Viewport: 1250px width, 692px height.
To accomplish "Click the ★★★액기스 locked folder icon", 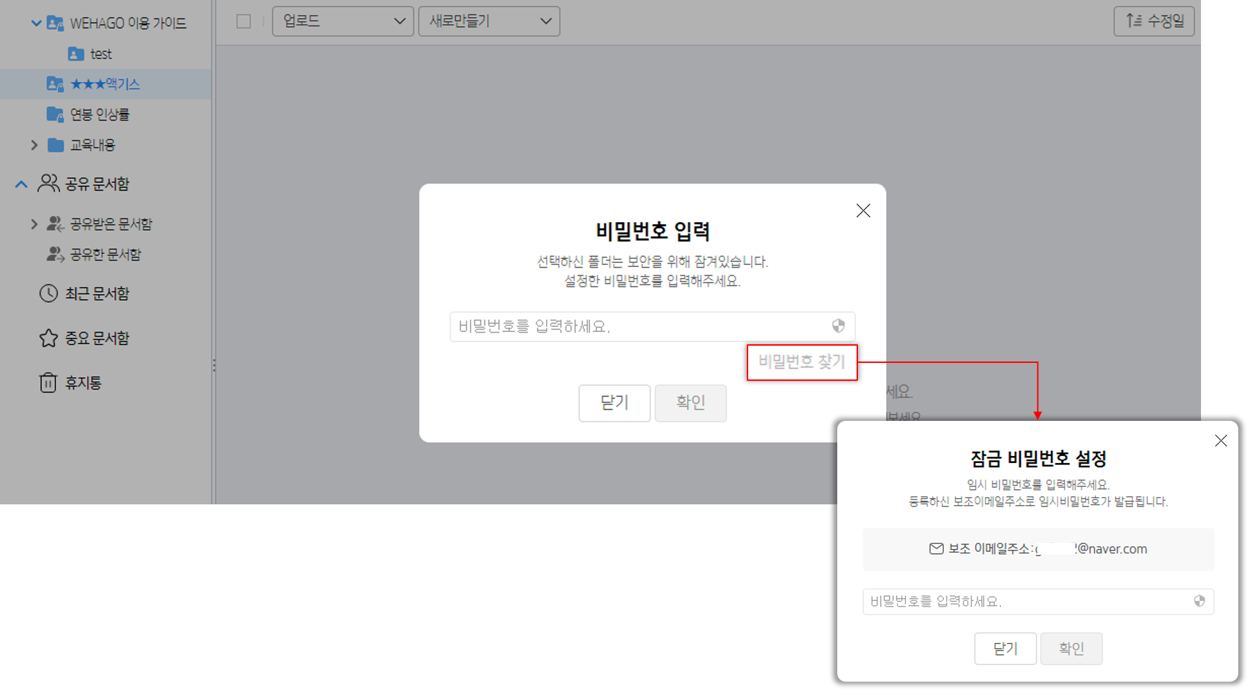I will click(x=55, y=84).
